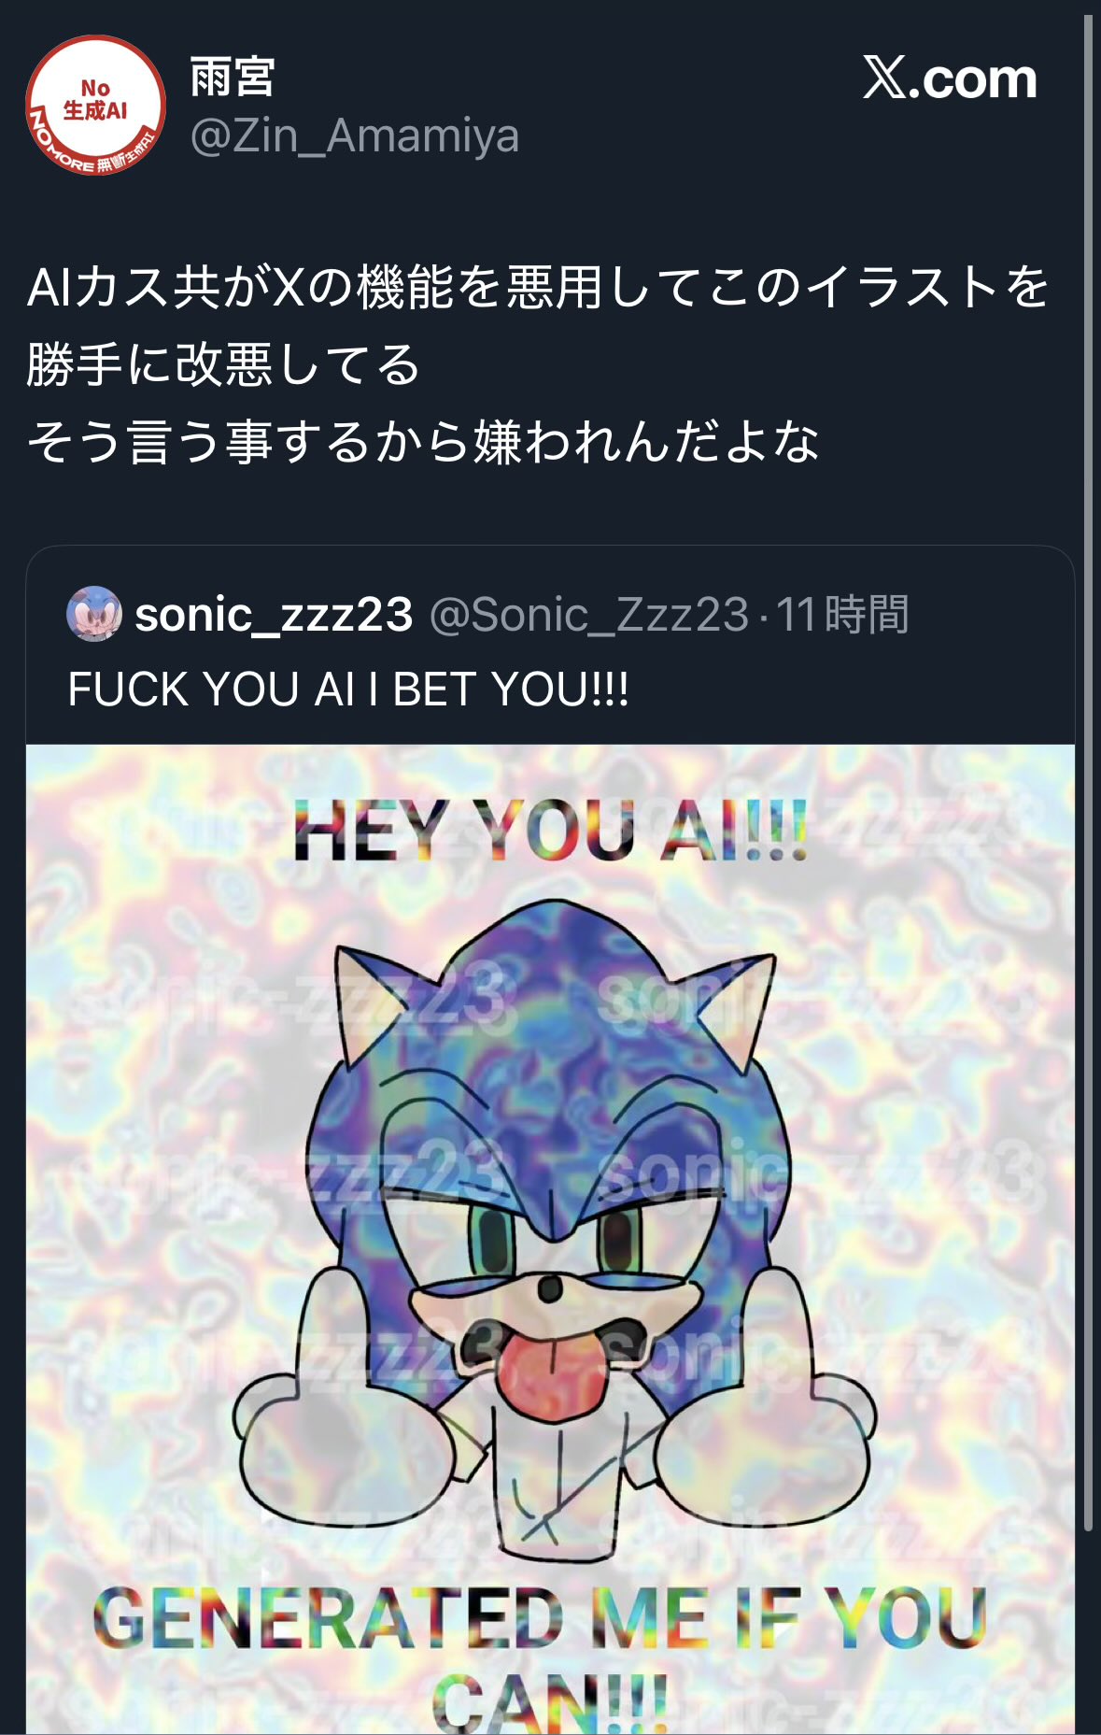1101x1735 pixels.
Task: Click the HEY YOU AI!!! caption in image
Action: coord(550,832)
